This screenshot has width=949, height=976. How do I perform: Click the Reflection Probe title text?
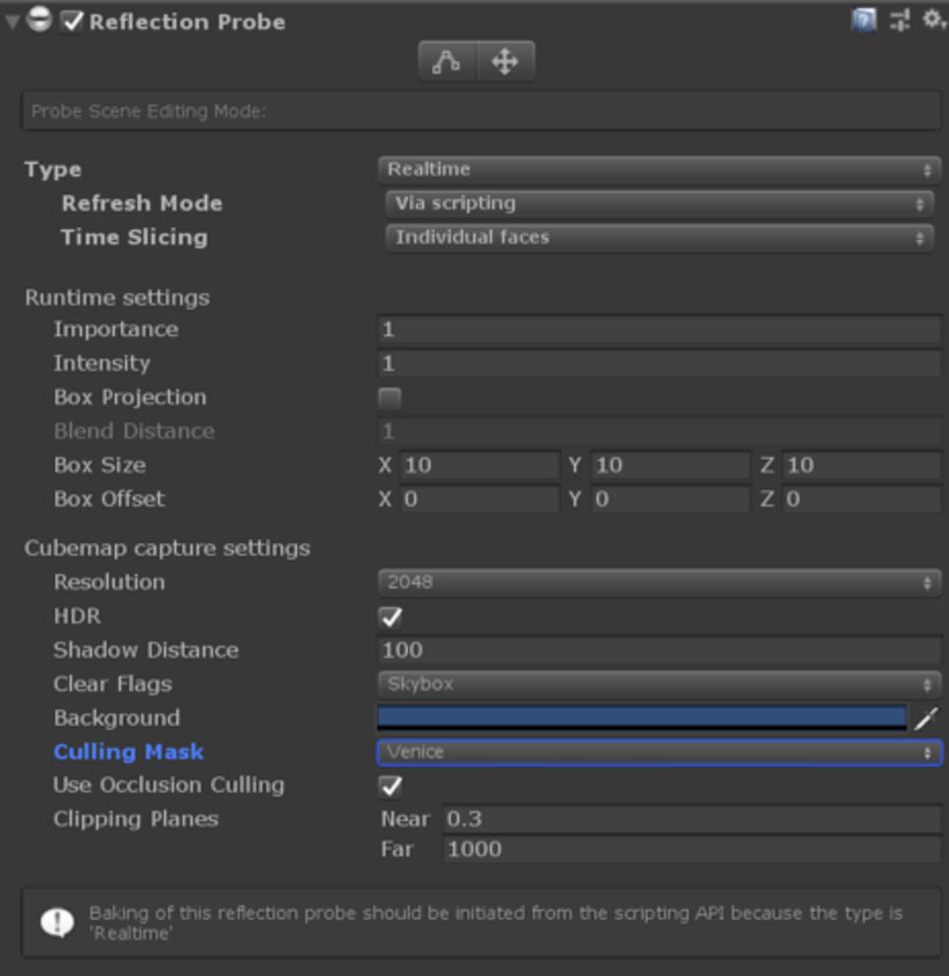[x=187, y=22]
